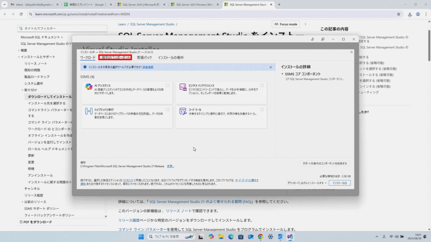Open the リリース ノート link in the article
This screenshot has height=242, width=431.
[x=178, y=211]
